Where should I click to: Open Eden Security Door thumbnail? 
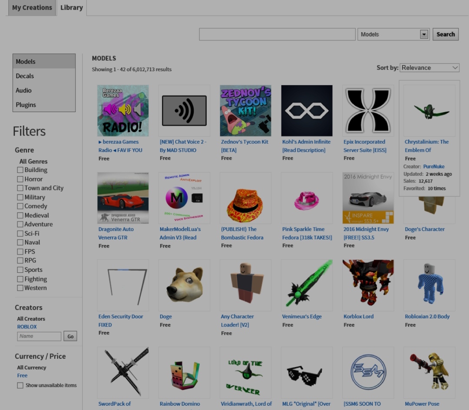123,285
